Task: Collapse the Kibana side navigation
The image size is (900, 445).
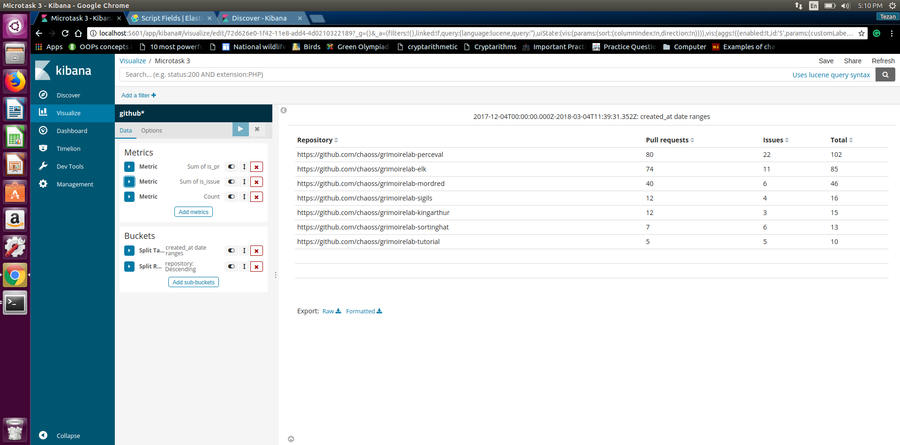Action: click(60, 436)
